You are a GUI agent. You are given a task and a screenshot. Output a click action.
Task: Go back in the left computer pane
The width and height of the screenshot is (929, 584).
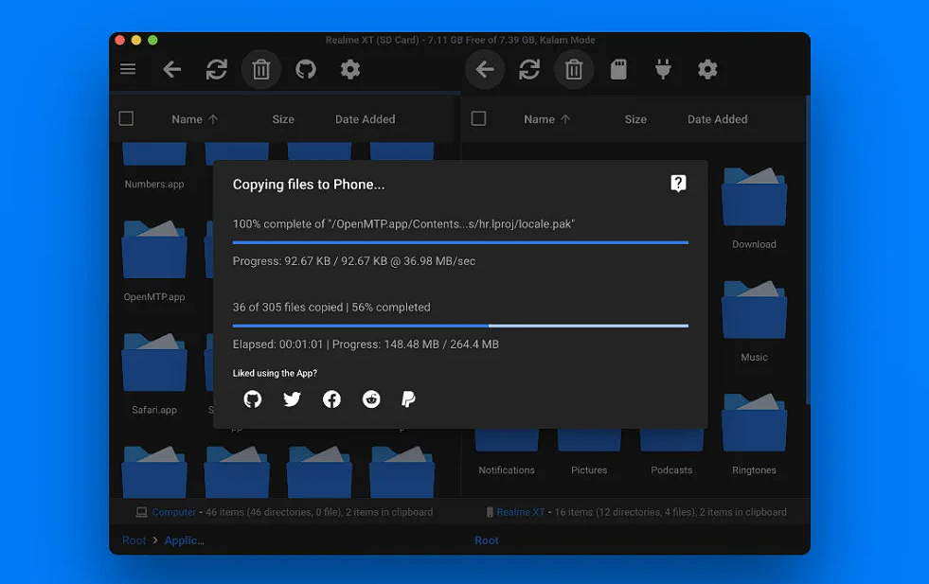(171, 69)
